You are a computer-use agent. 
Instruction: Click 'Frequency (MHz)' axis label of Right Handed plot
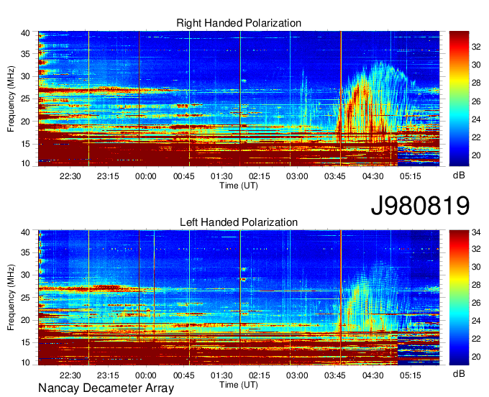pos(11,99)
